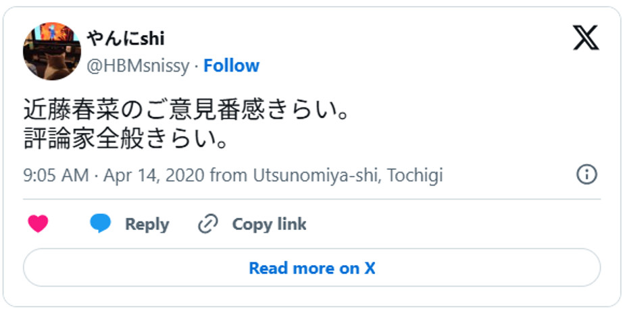Click the X logo icon

[586, 38]
